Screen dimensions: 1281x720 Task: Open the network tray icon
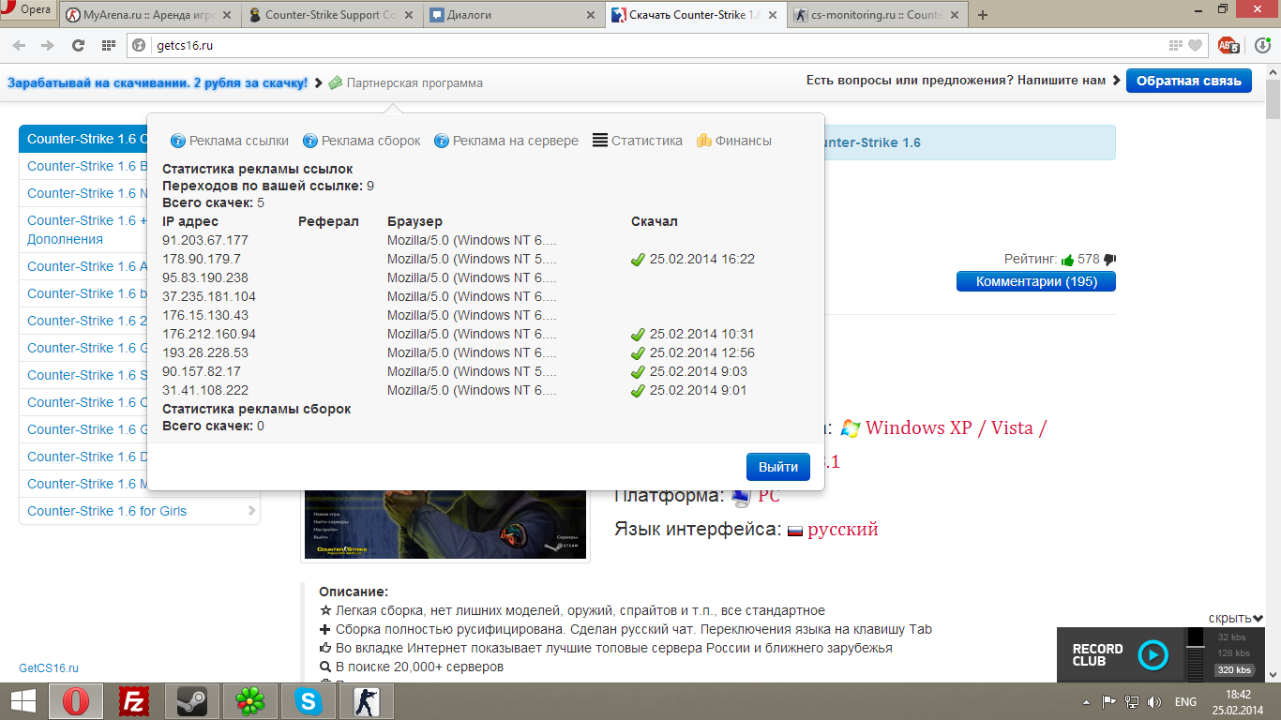[1132, 701]
